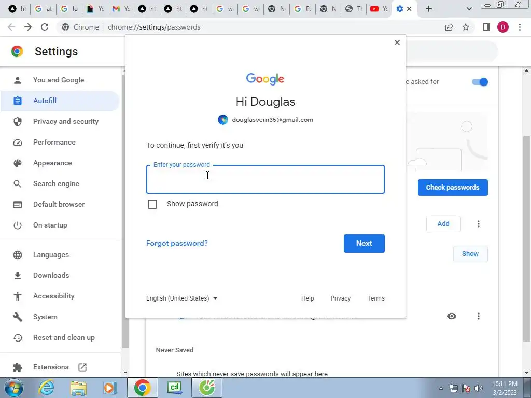The width and height of the screenshot is (531, 398).
Task: Open the C# application on the taskbar
Action: click(x=175, y=388)
